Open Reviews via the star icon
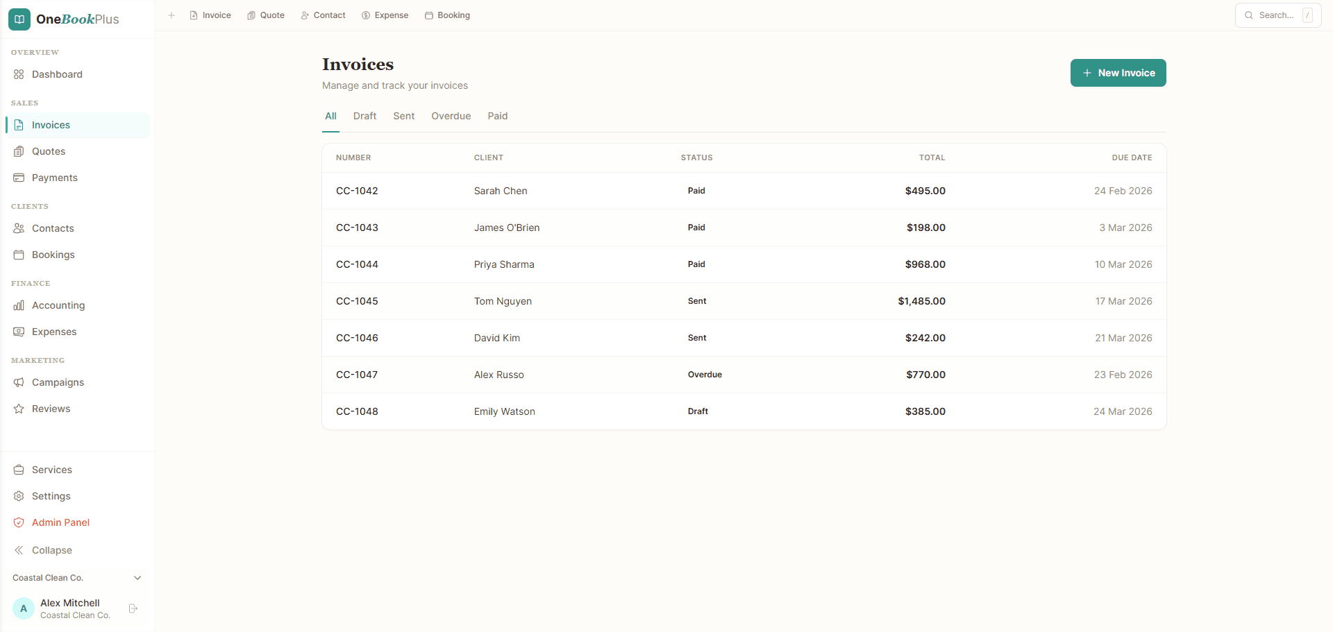The image size is (1333, 632). pyautogui.click(x=19, y=409)
